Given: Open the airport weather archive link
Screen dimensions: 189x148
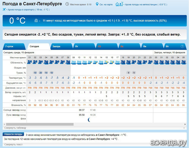Looking at the screenshot, I should [x=29, y=9].
